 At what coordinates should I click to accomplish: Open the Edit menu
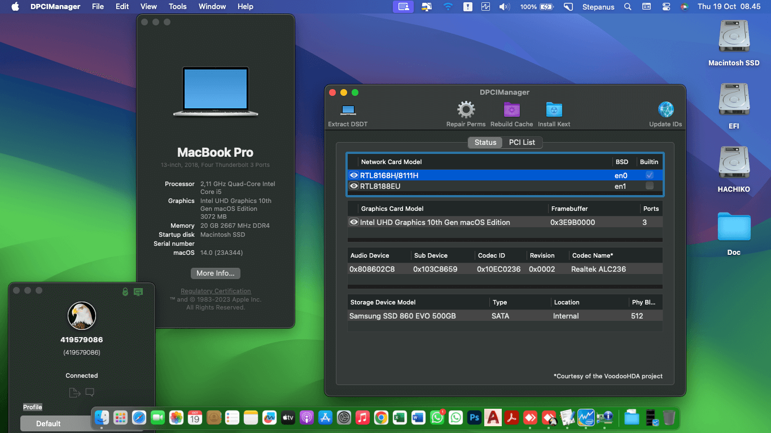click(x=122, y=7)
